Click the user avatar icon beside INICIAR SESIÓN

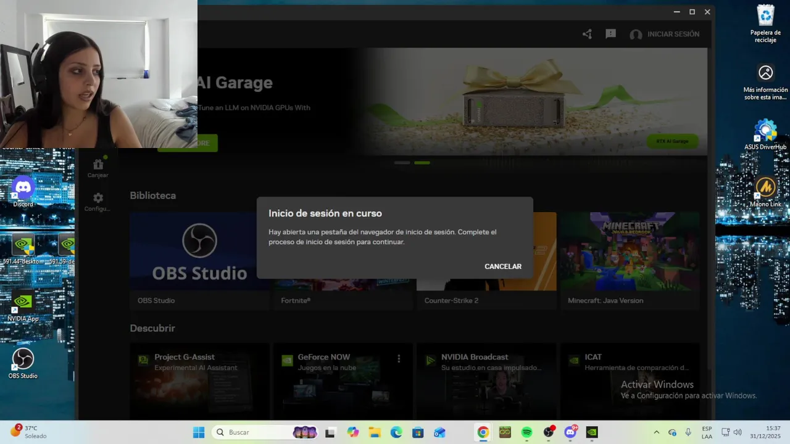click(x=636, y=35)
